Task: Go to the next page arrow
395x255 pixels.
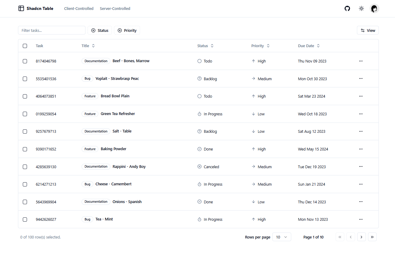Action: [x=361, y=237]
